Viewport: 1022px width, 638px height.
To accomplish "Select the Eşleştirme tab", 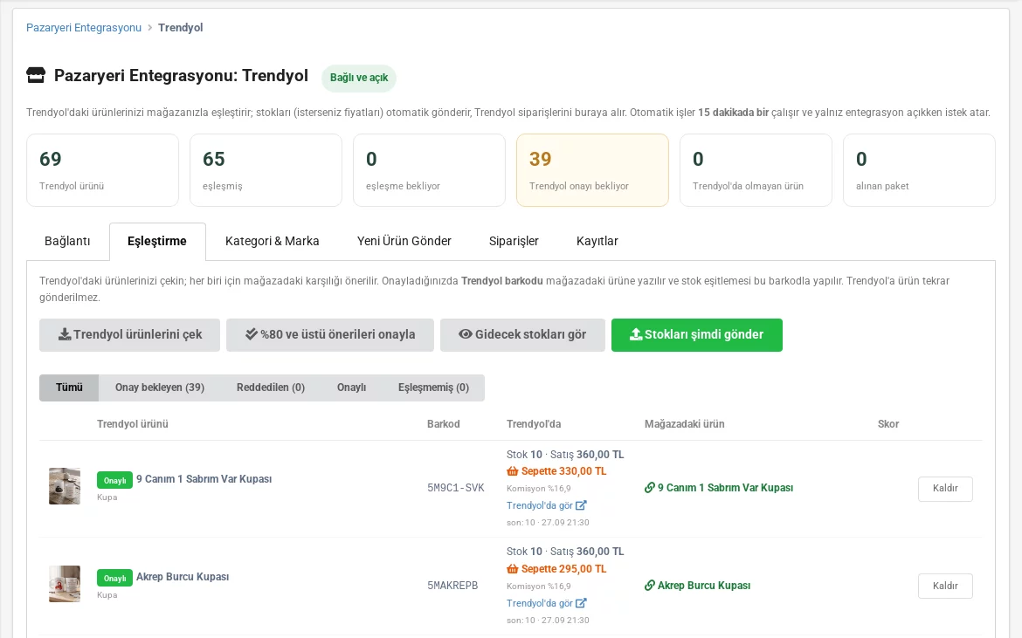I will [157, 242].
